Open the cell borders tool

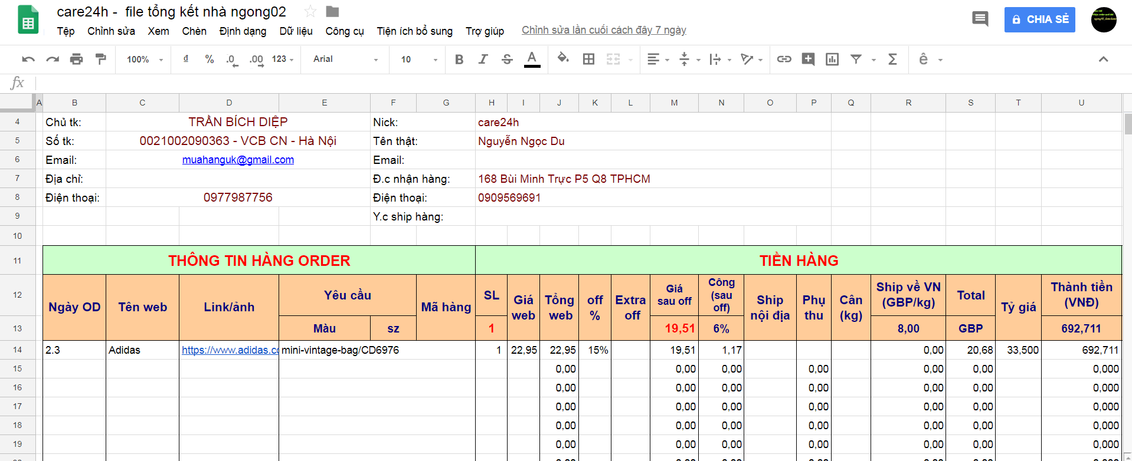tap(588, 59)
